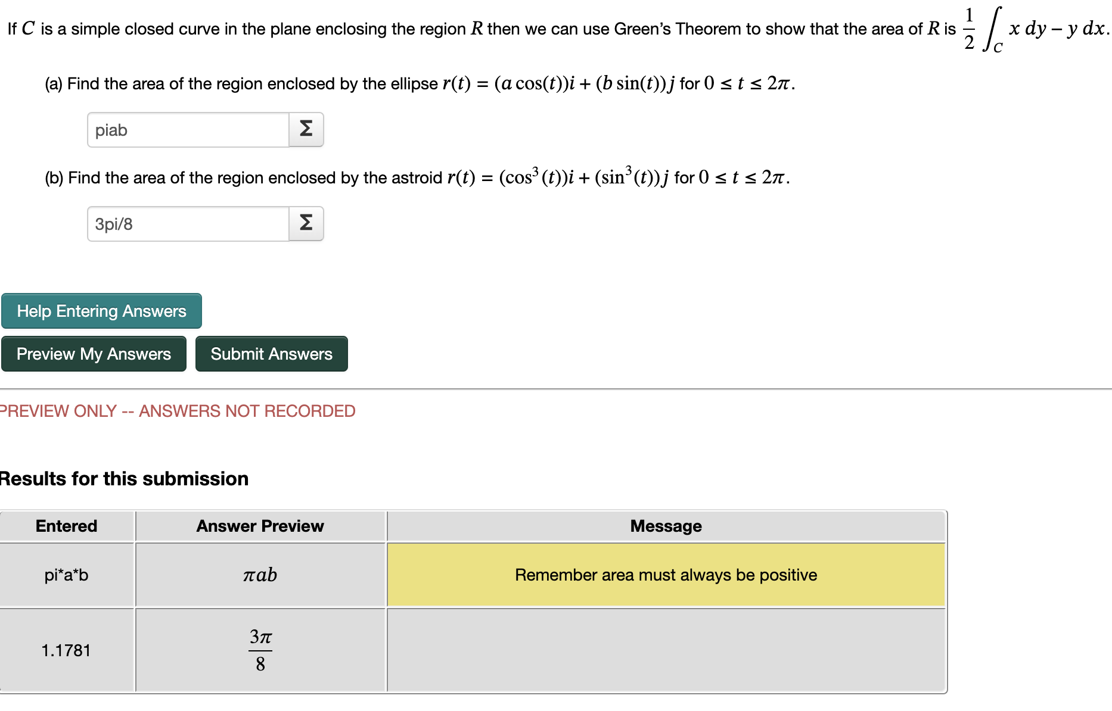Image resolution: width=1112 pixels, height=711 pixels.
Task: Click the pi*a*b entered value cell
Action: (x=66, y=575)
